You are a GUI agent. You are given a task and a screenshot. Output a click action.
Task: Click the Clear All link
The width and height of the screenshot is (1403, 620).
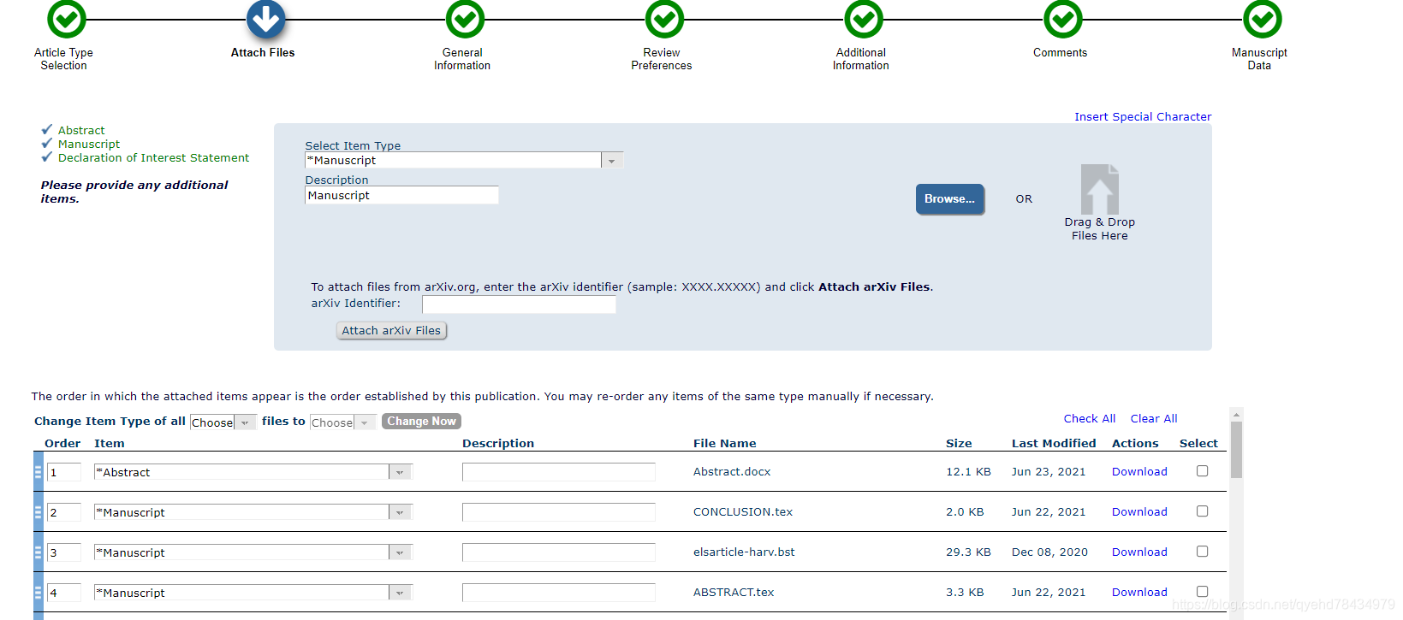pyautogui.click(x=1154, y=419)
